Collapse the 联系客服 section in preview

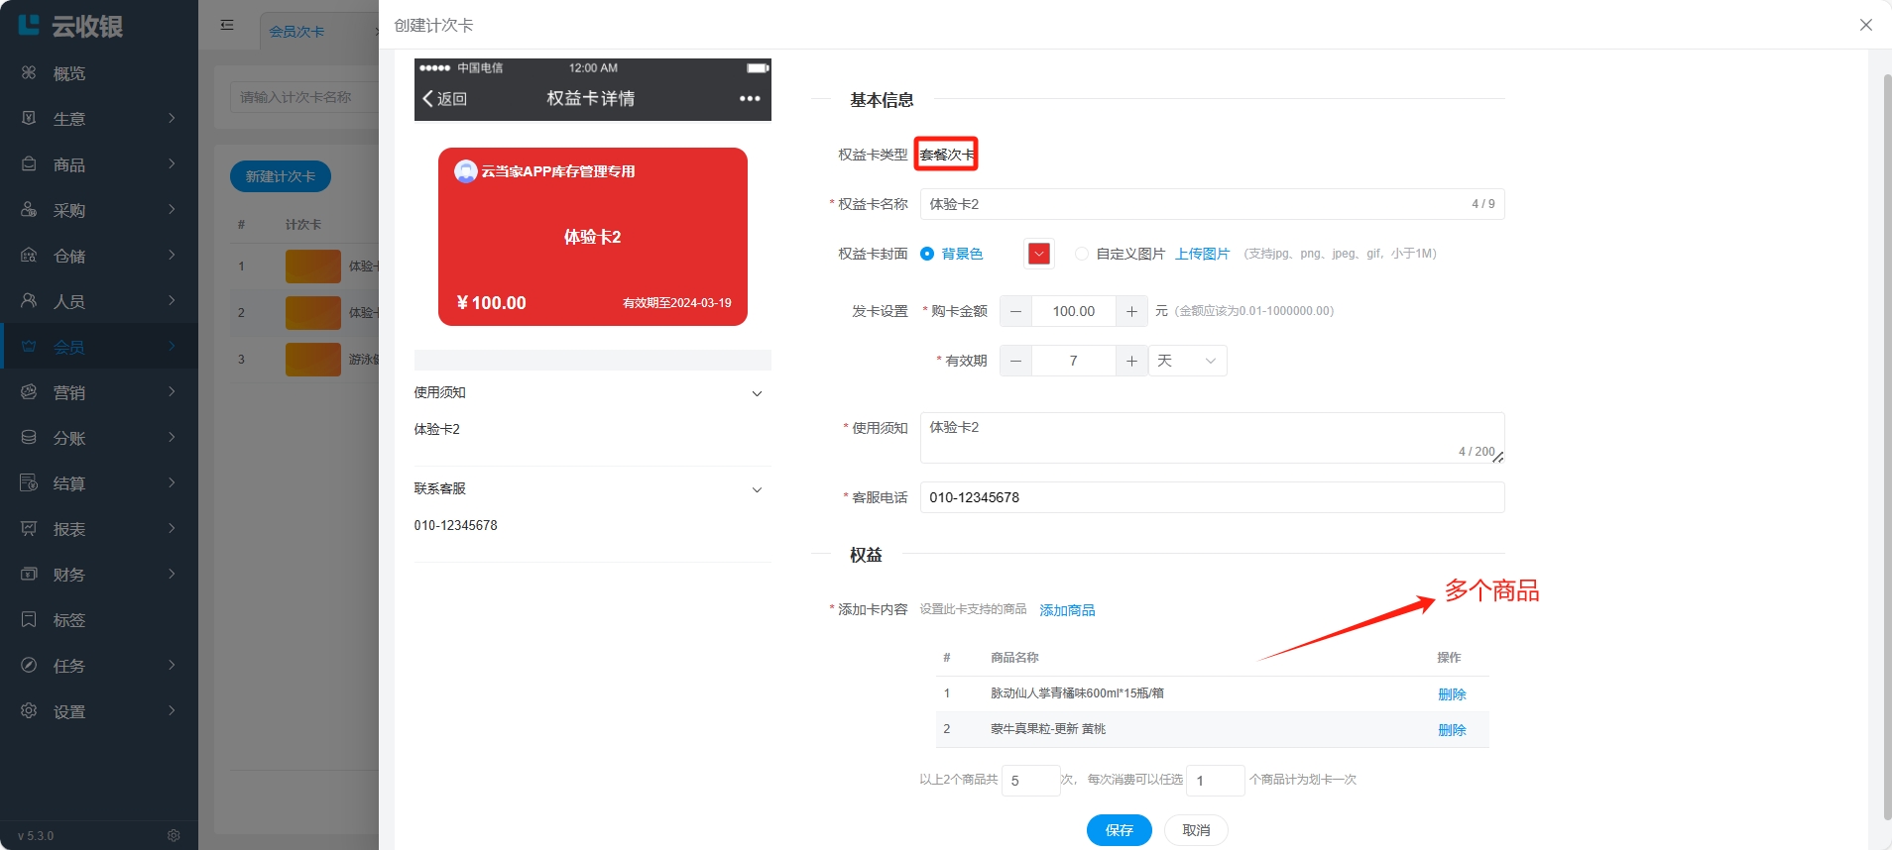[757, 489]
